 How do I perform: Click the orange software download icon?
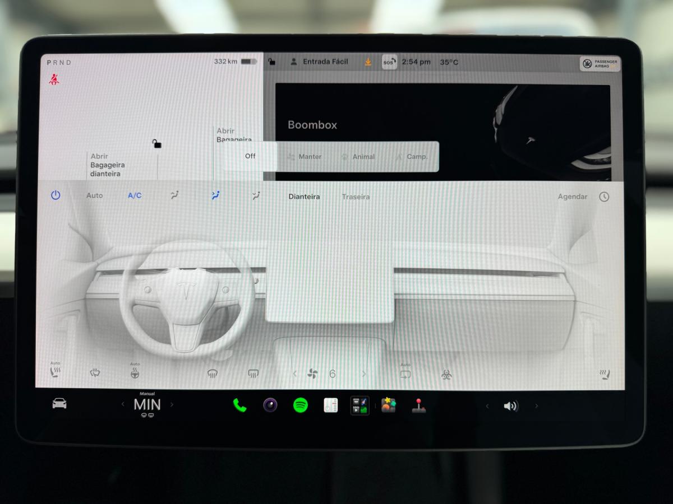[x=368, y=62]
